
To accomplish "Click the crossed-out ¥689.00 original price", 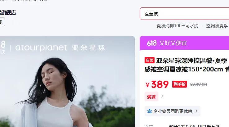I will [x=199, y=84].
